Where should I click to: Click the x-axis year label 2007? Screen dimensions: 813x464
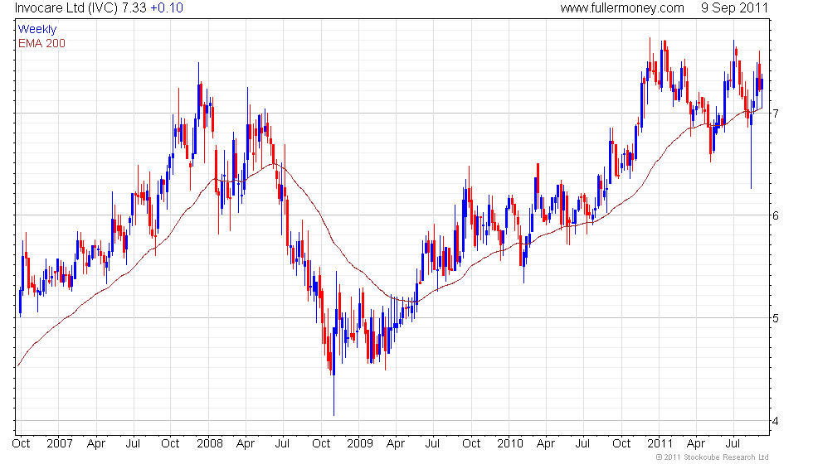click(x=59, y=444)
